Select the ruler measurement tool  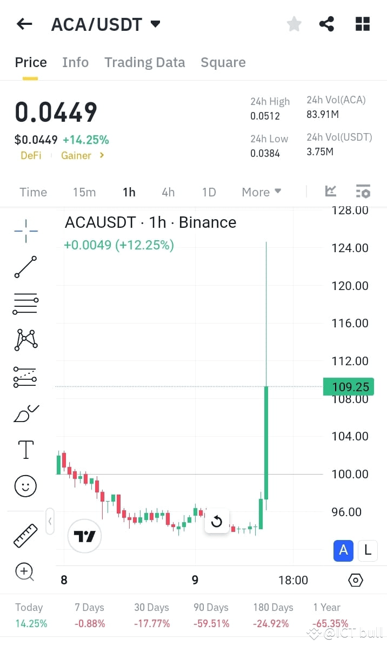(25, 535)
